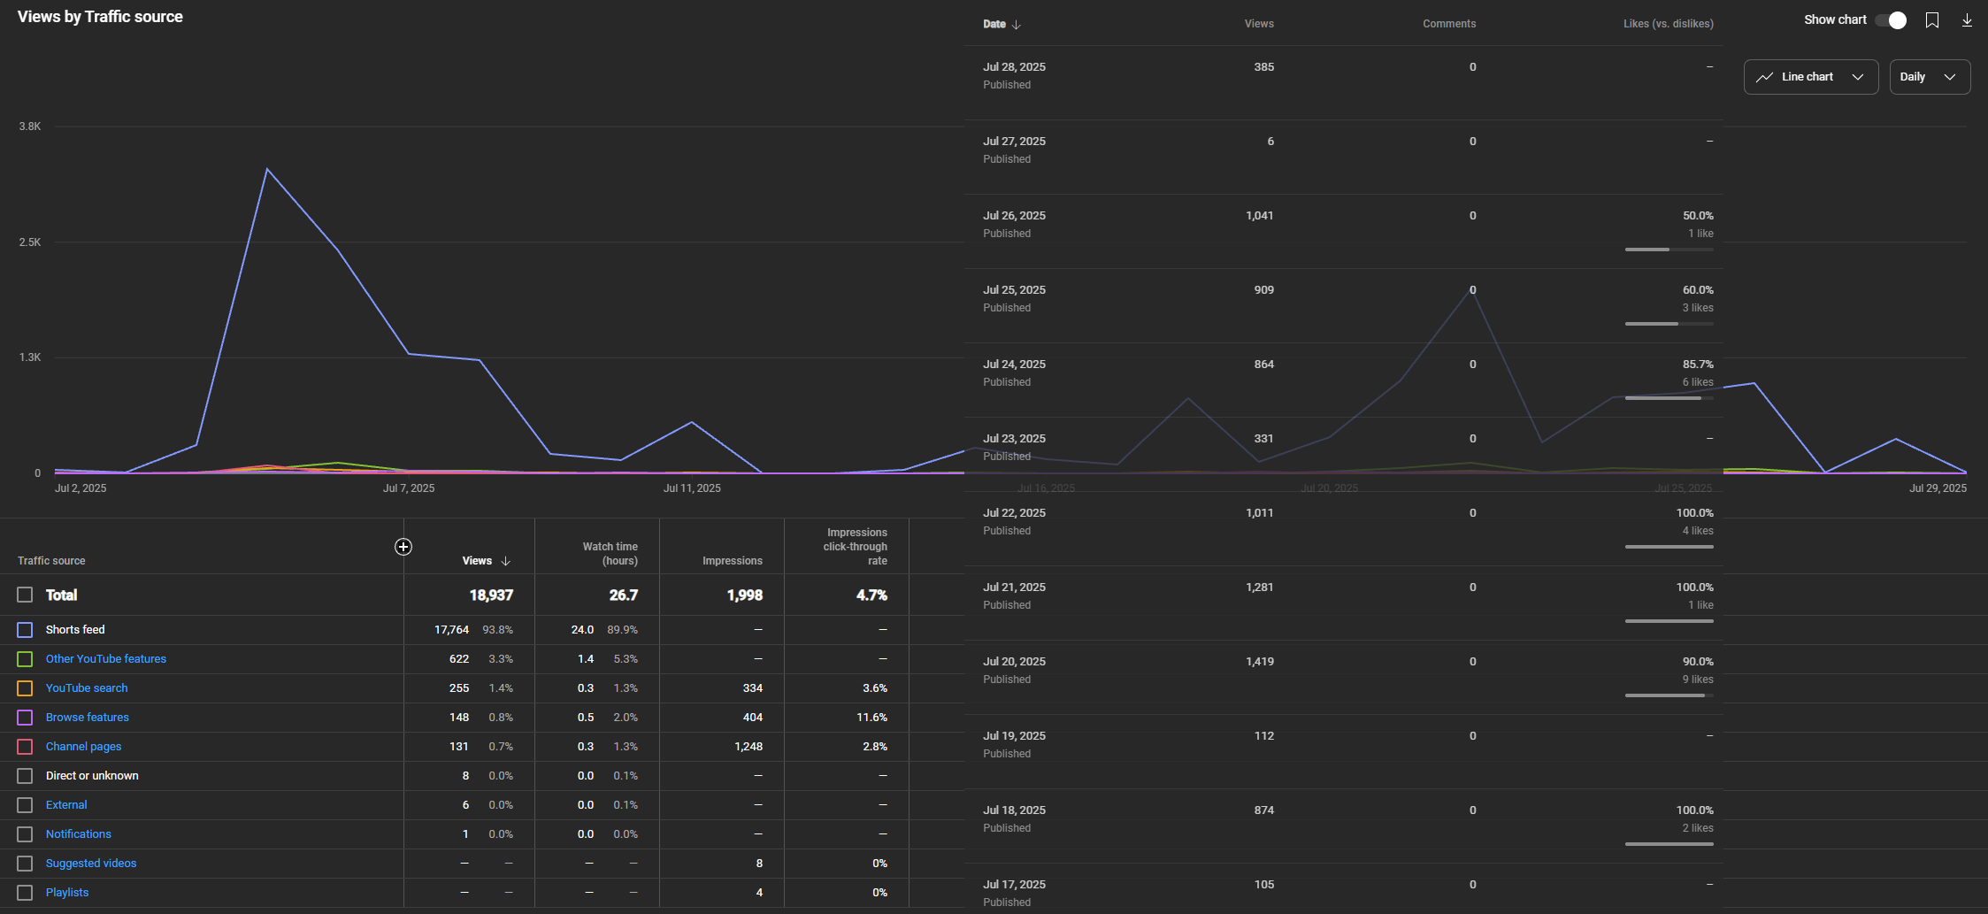The image size is (1988, 914).
Task: Tick the Total row checkbox
Action: pyautogui.click(x=25, y=595)
